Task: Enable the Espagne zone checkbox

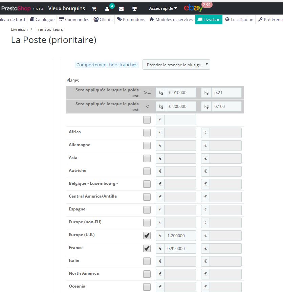Action: 147,210
